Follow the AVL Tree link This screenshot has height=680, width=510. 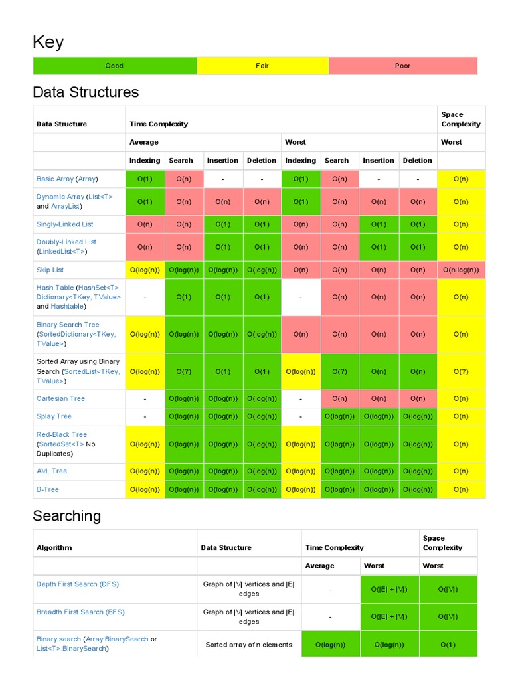pos(52,471)
